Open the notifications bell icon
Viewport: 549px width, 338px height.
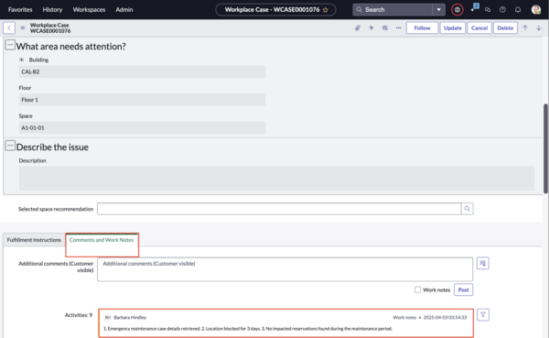click(518, 9)
